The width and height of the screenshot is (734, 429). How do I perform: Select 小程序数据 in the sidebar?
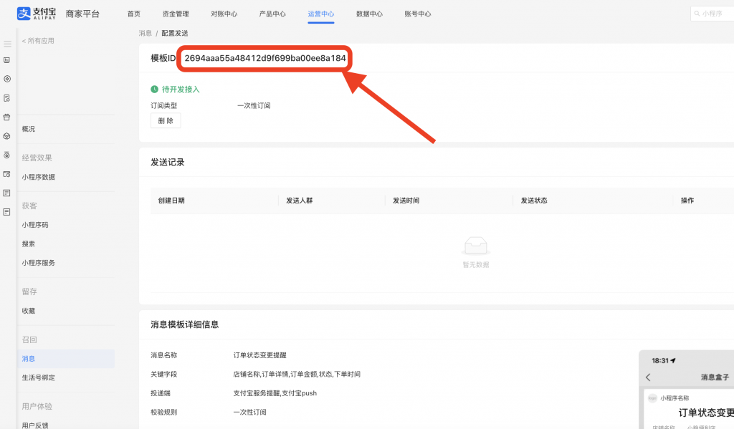(39, 177)
